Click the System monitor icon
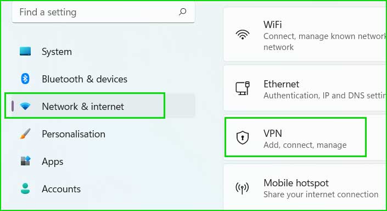 (x=25, y=52)
